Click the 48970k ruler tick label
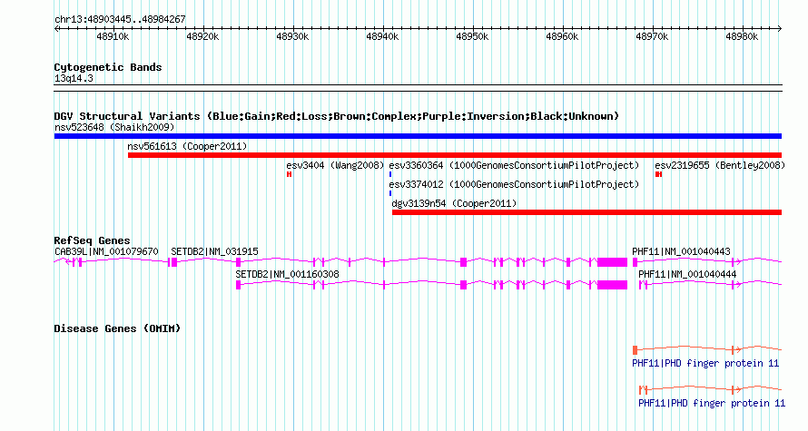Viewport: 808px width, 431px height. (x=652, y=36)
